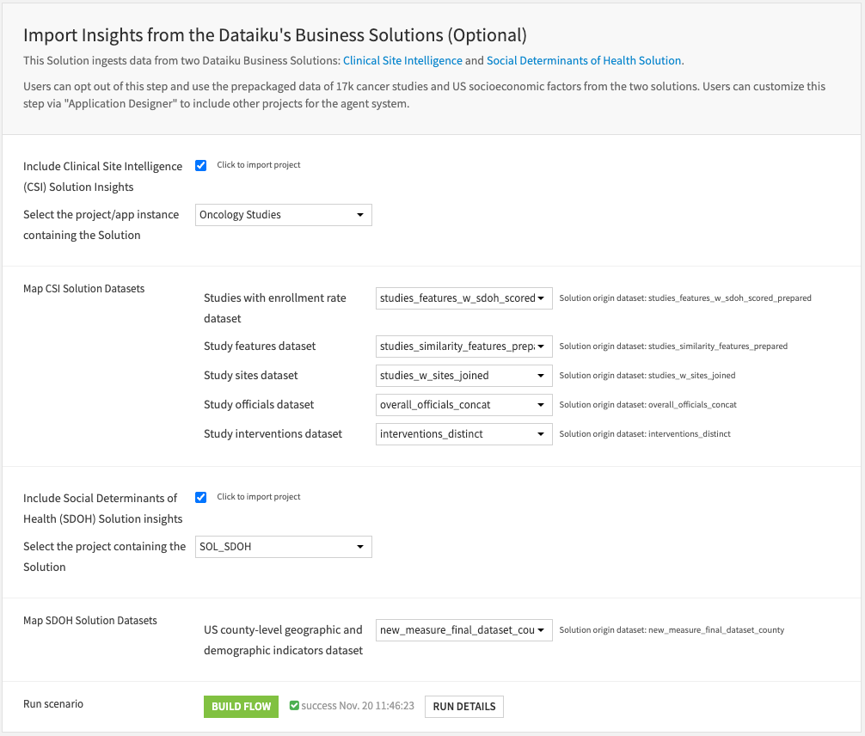The width and height of the screenshot is (865, 736).
Task: Click the Import Insights page heading
Action: point(274,35)
